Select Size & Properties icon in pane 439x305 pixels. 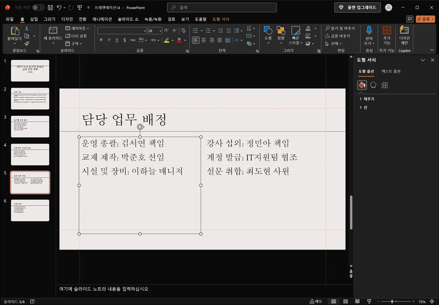[385, 85]
